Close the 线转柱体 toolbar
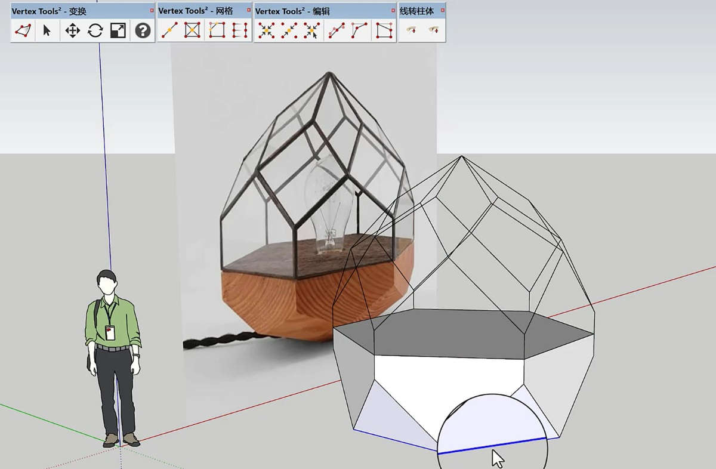The image size is (716, 469). coord(442,11)
